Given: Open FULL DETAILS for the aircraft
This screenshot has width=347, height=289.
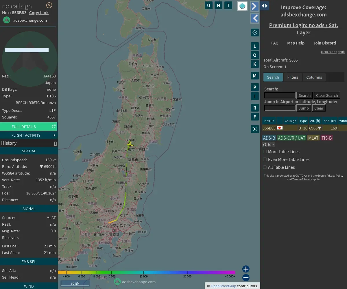Looking at the screenshot, I should tap(28, 127).
